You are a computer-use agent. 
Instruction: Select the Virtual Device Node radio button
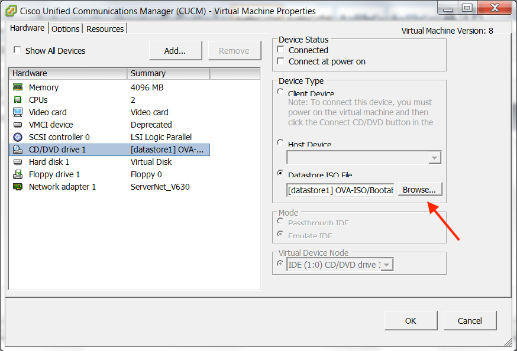(280, 264)
